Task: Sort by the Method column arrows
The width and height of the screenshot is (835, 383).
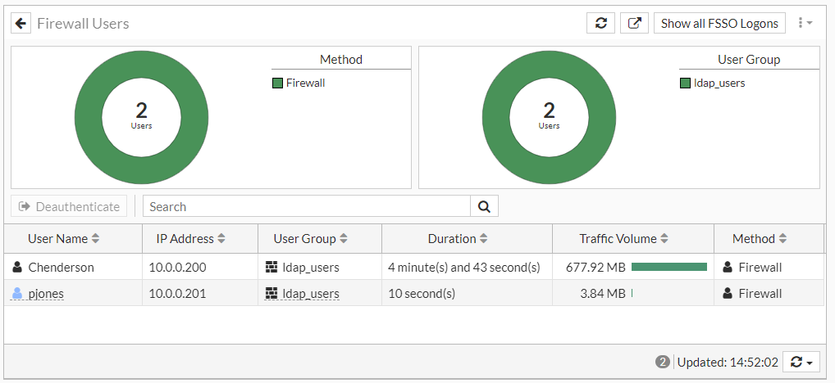Action: coord(783,239)
